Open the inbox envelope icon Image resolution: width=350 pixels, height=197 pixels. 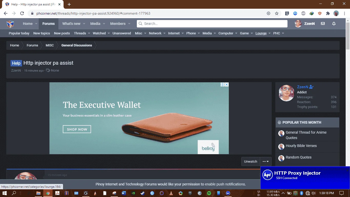click(323, 24)
